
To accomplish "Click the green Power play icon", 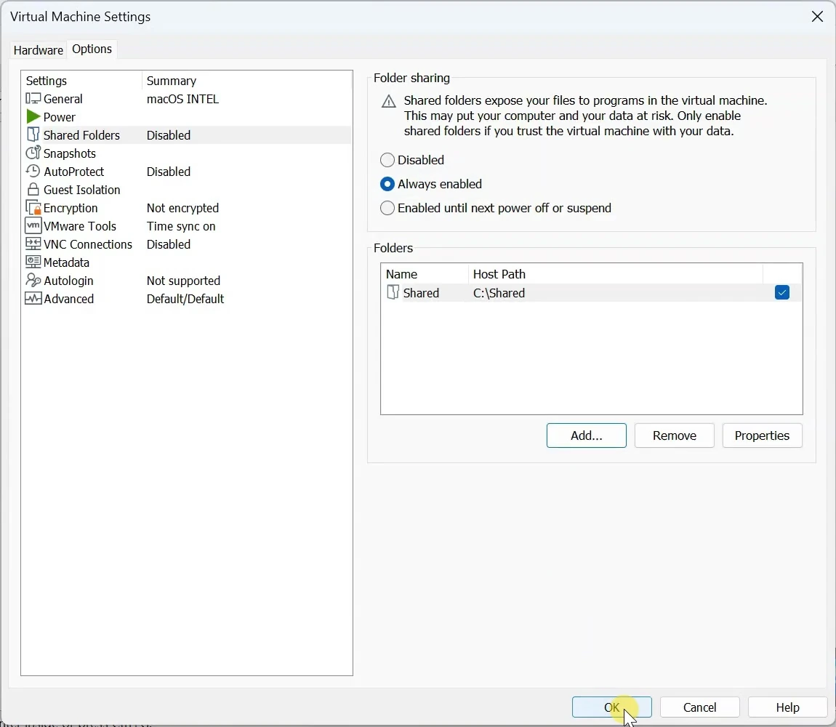I will click(33, 117).
